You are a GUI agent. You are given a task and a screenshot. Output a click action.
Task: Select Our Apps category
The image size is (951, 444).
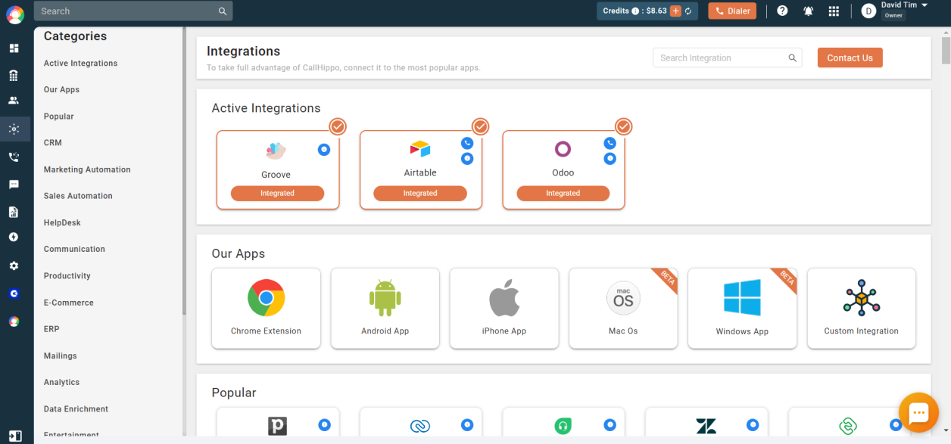pos(61,89)
